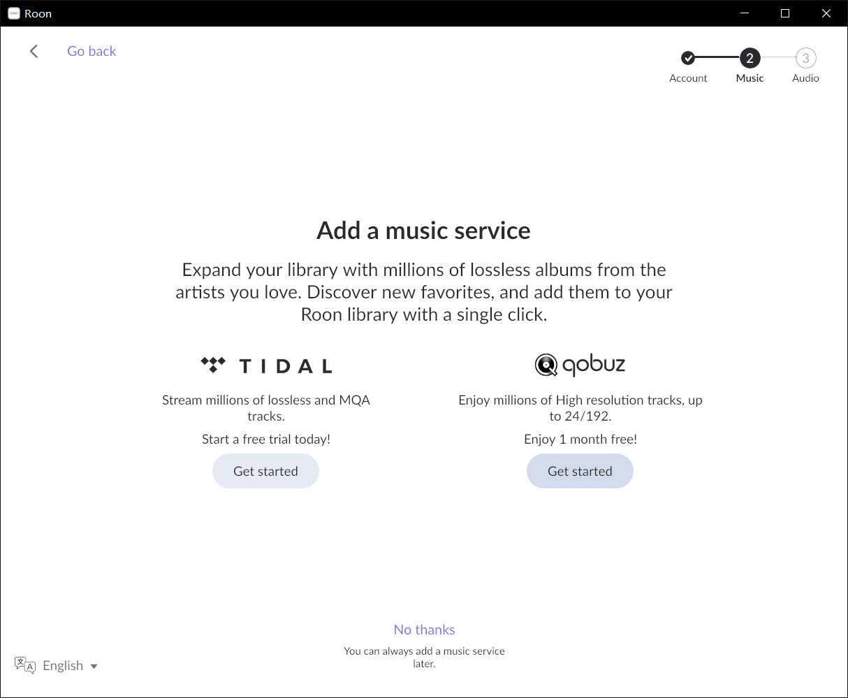Click the language translate icon
The image size is (848, 698).
[25, 665]
